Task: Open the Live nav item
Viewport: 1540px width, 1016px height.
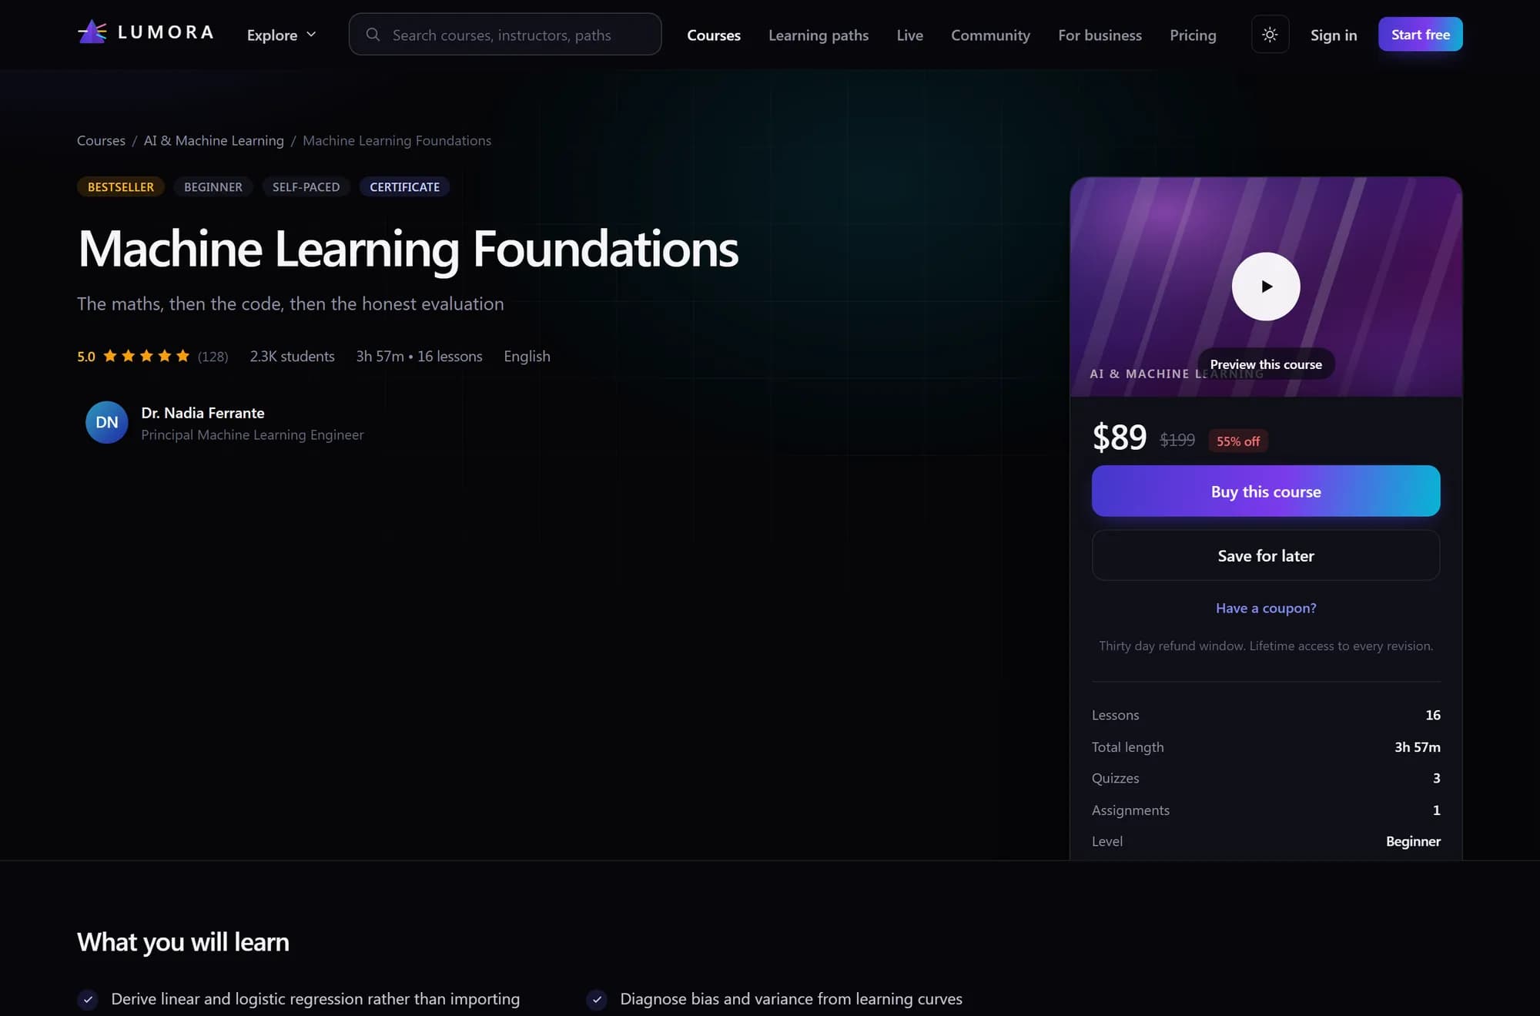Action: click(x=909, y=35)
